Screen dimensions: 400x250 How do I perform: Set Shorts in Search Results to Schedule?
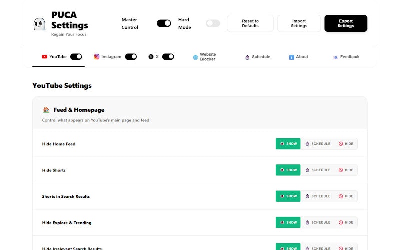click(x=318, y=196)
